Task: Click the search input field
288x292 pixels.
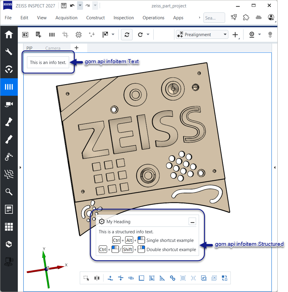Action: click(x=214, y=18)
